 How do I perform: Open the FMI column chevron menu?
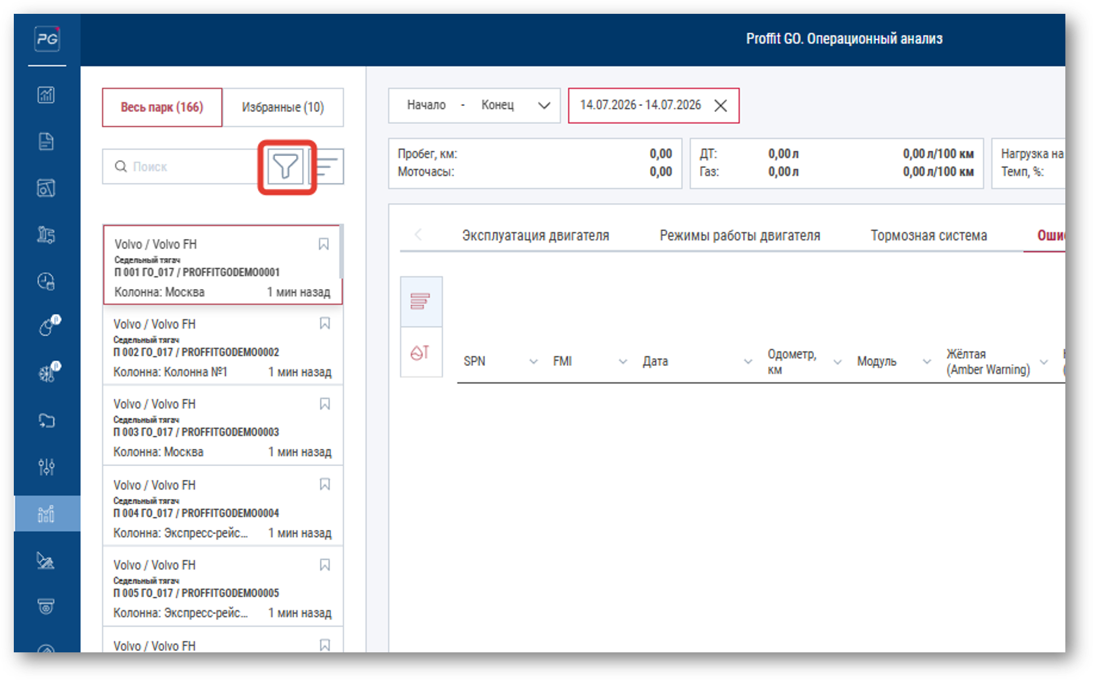coord(623,361)
